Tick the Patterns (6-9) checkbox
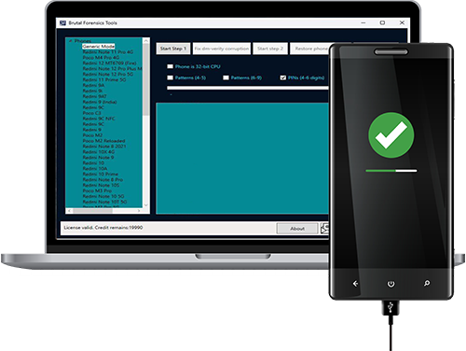The height and width of the screenshot is (351, 466). 226,77
